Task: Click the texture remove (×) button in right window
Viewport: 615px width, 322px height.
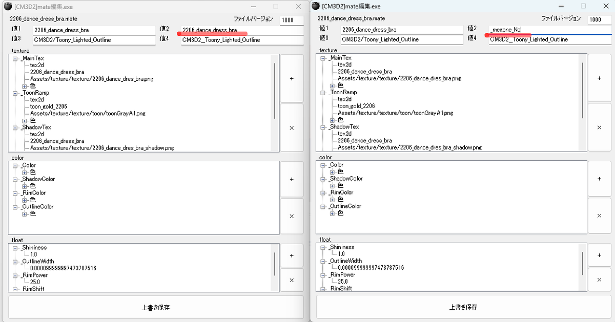Action: click(599, 127)
